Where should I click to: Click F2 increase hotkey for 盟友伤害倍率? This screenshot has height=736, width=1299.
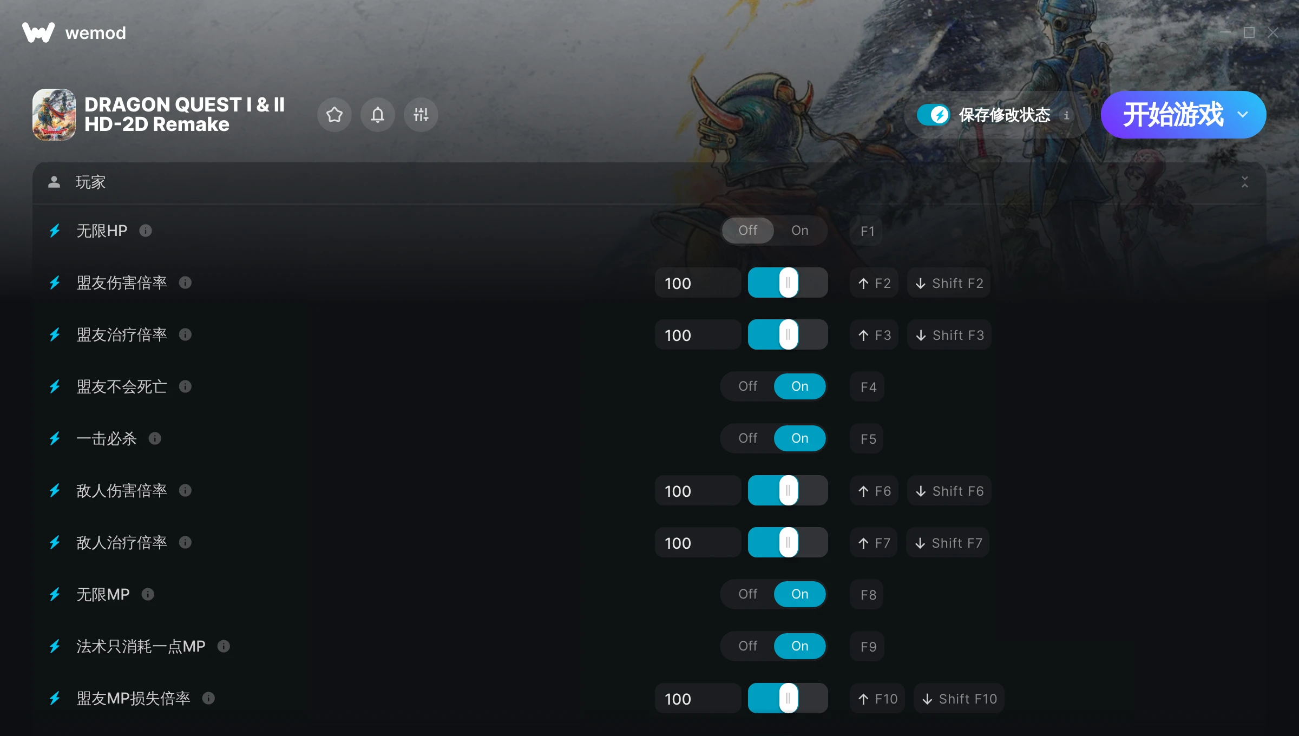(x=874, y=283)
